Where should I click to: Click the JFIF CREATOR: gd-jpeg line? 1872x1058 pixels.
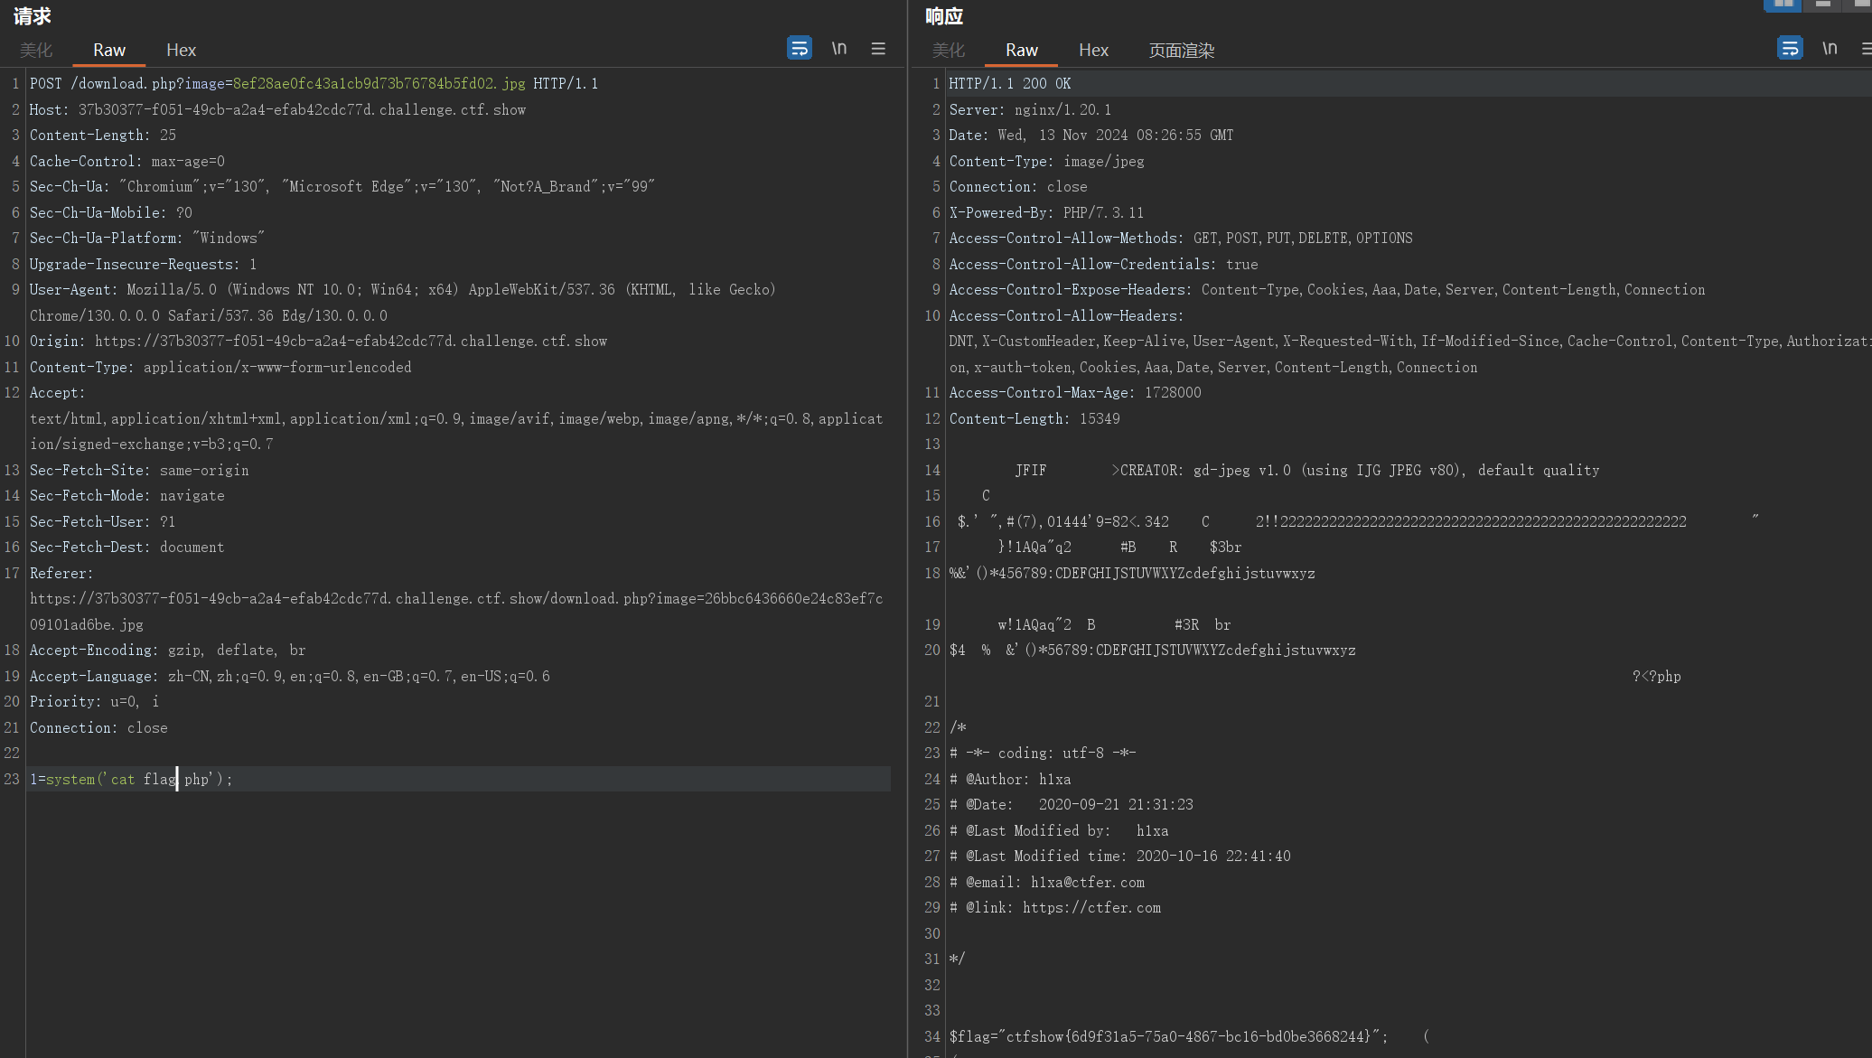(1306, 471)
